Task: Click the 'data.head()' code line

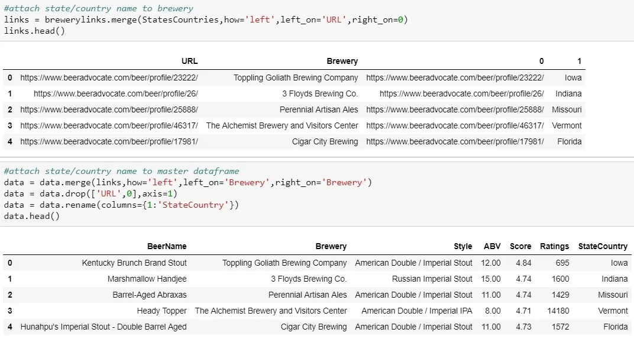Action: click(32, 216)
